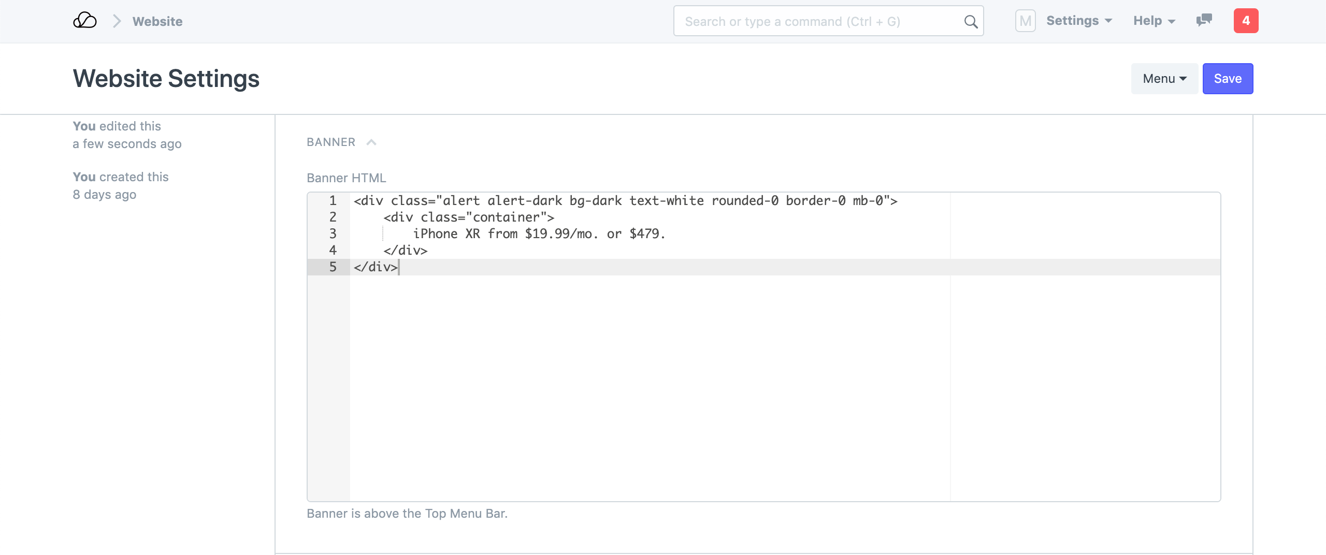Click the BANNER section heading text

tap(331, 142)
